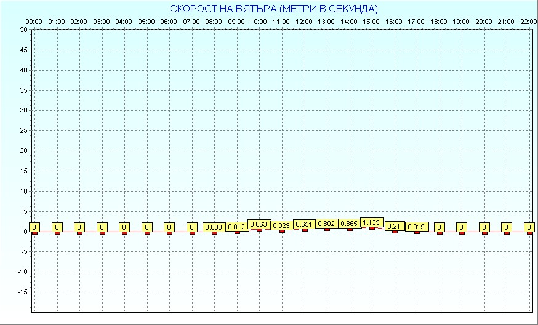Image resolution: width=538 pixels, height=325 pixels.
Task: Pick the 0.802 data label
Action: (x=326, y=224)
